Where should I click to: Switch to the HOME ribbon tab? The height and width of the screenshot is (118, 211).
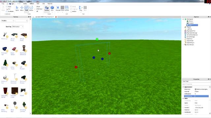pyautogui.click(x=19, y=4)
